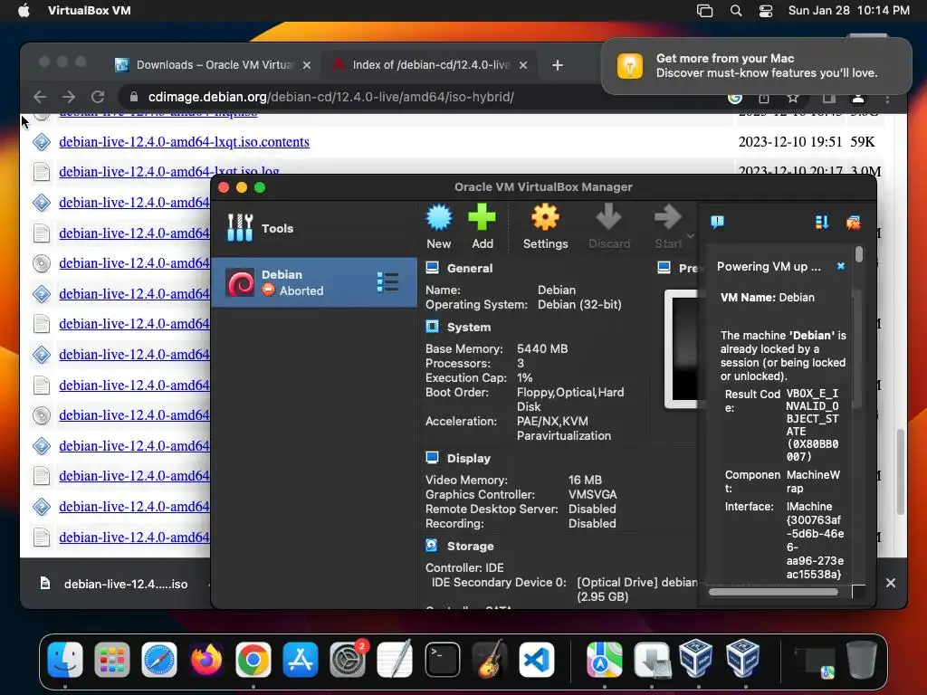Click the VMSVGA graphics controller value
Screen dimensions: 927x695
[x=592, y=494]
